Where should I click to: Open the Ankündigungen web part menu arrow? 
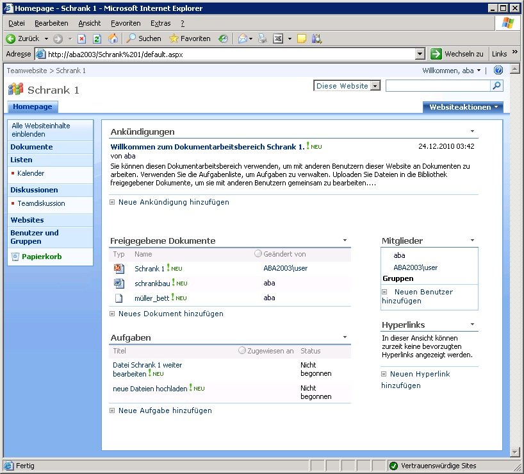473,131
